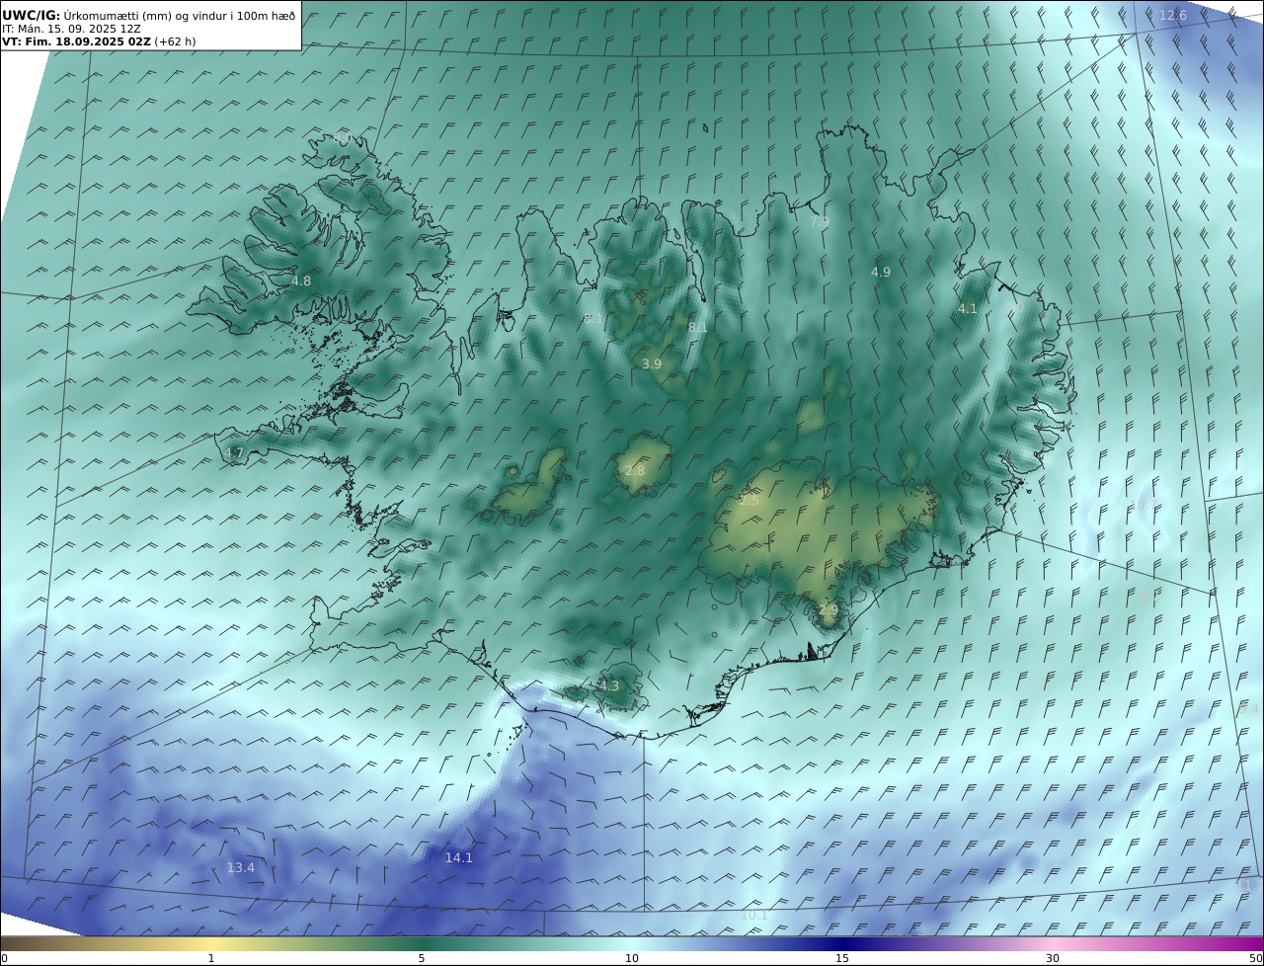Click the 'IT: Mán. 15. 09. 2025 12Z' line

[x=71, y=29]
